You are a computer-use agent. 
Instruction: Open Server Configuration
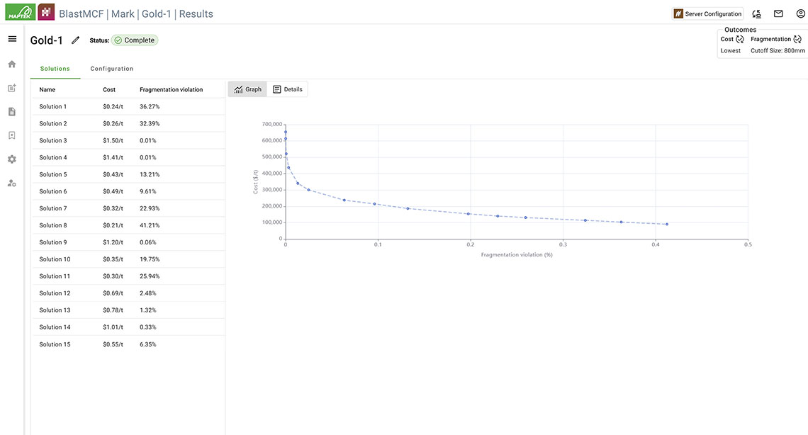click(707, 13)
